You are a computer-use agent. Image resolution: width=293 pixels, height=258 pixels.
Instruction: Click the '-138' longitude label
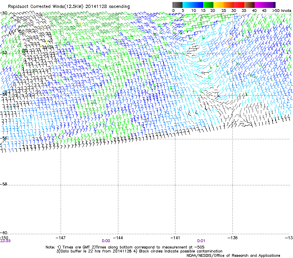tap(233, 238)
